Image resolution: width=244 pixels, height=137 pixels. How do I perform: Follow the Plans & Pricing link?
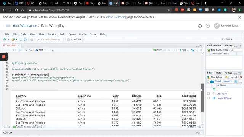tap(117, 17)
